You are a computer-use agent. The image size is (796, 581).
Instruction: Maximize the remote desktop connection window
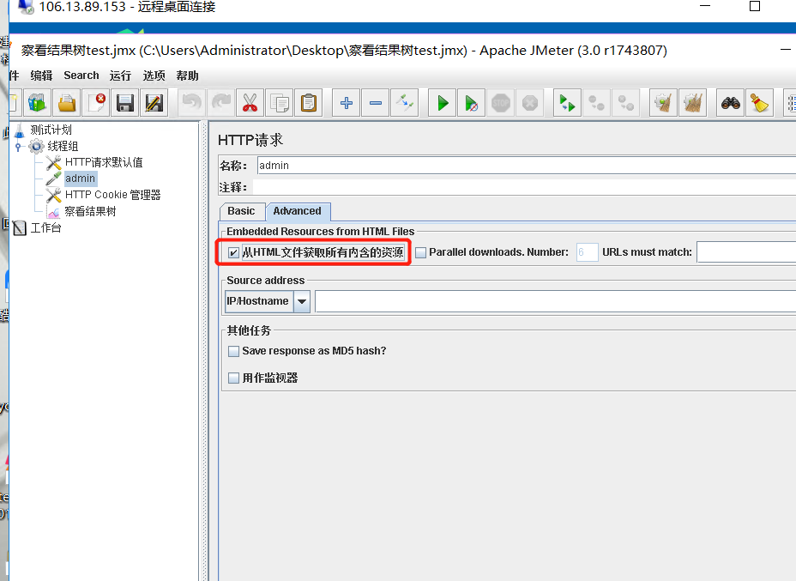coord(755,7)
